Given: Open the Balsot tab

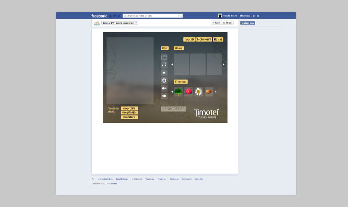Looking at the screenshot, I should pyautogui.click(x=218, y=39).
